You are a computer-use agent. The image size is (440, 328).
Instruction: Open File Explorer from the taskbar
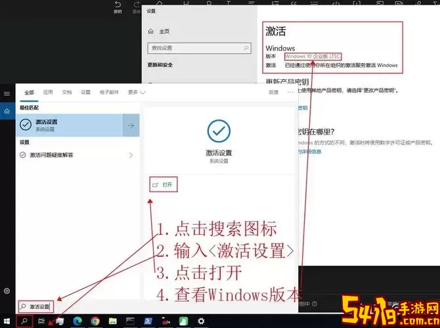[113, 321]
